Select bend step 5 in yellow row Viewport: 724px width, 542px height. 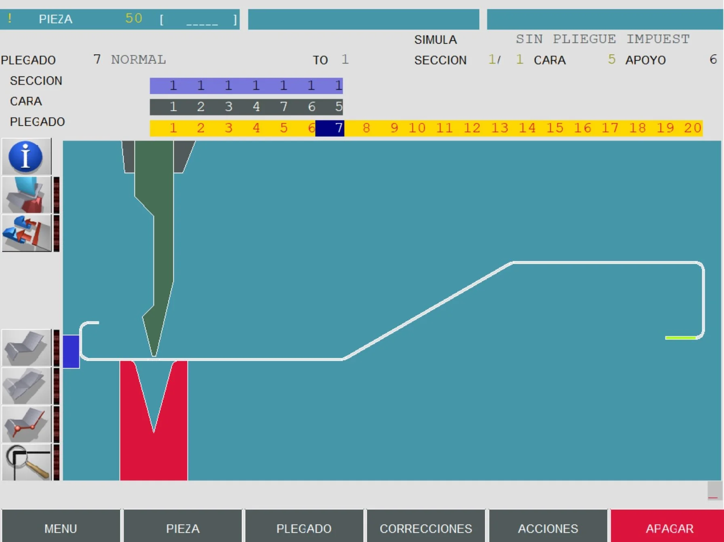pyautogui.click(x=284, y=128)
